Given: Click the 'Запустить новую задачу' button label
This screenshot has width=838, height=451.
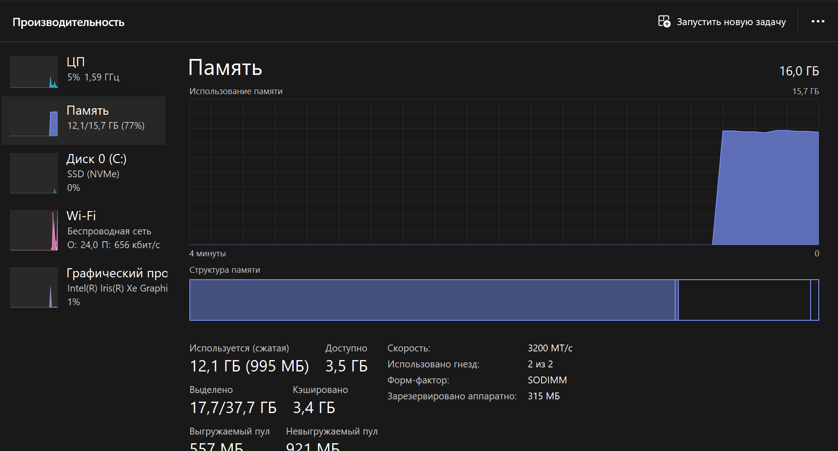Looking at the screenshot, I should 731,22.
